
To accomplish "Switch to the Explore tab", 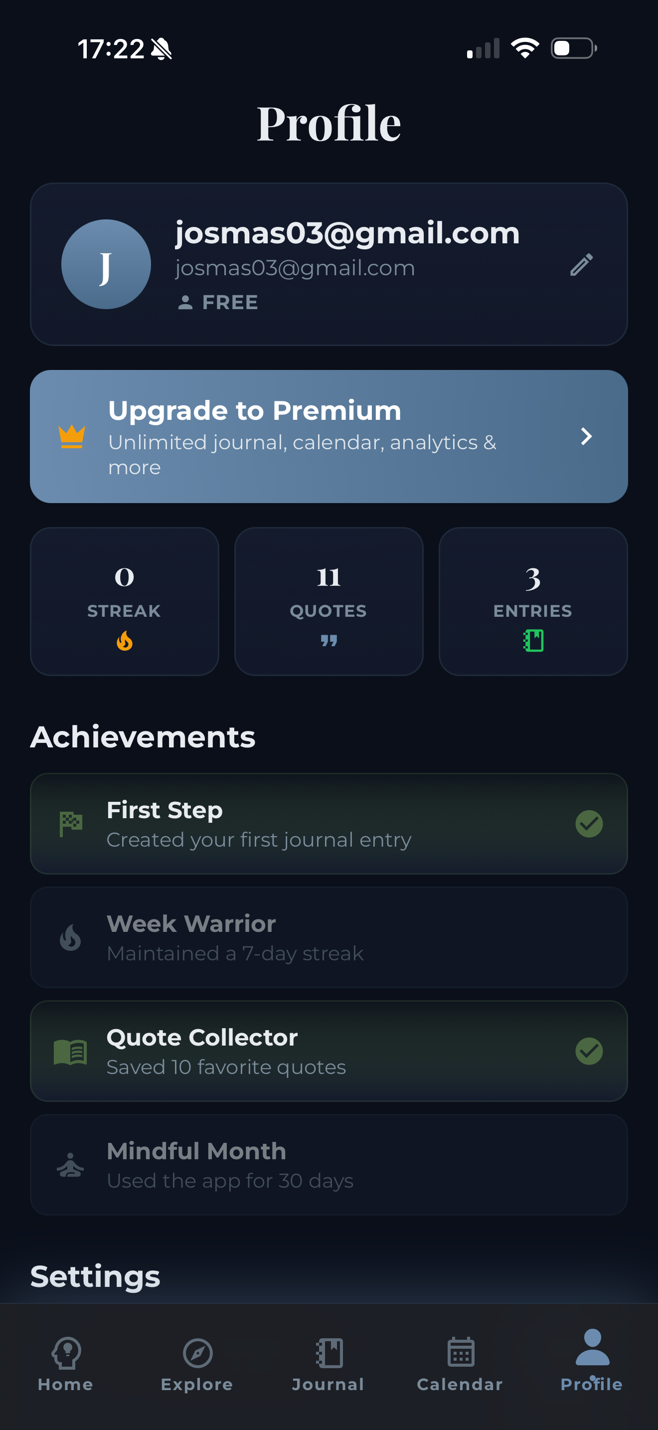I will (197, 1365).
